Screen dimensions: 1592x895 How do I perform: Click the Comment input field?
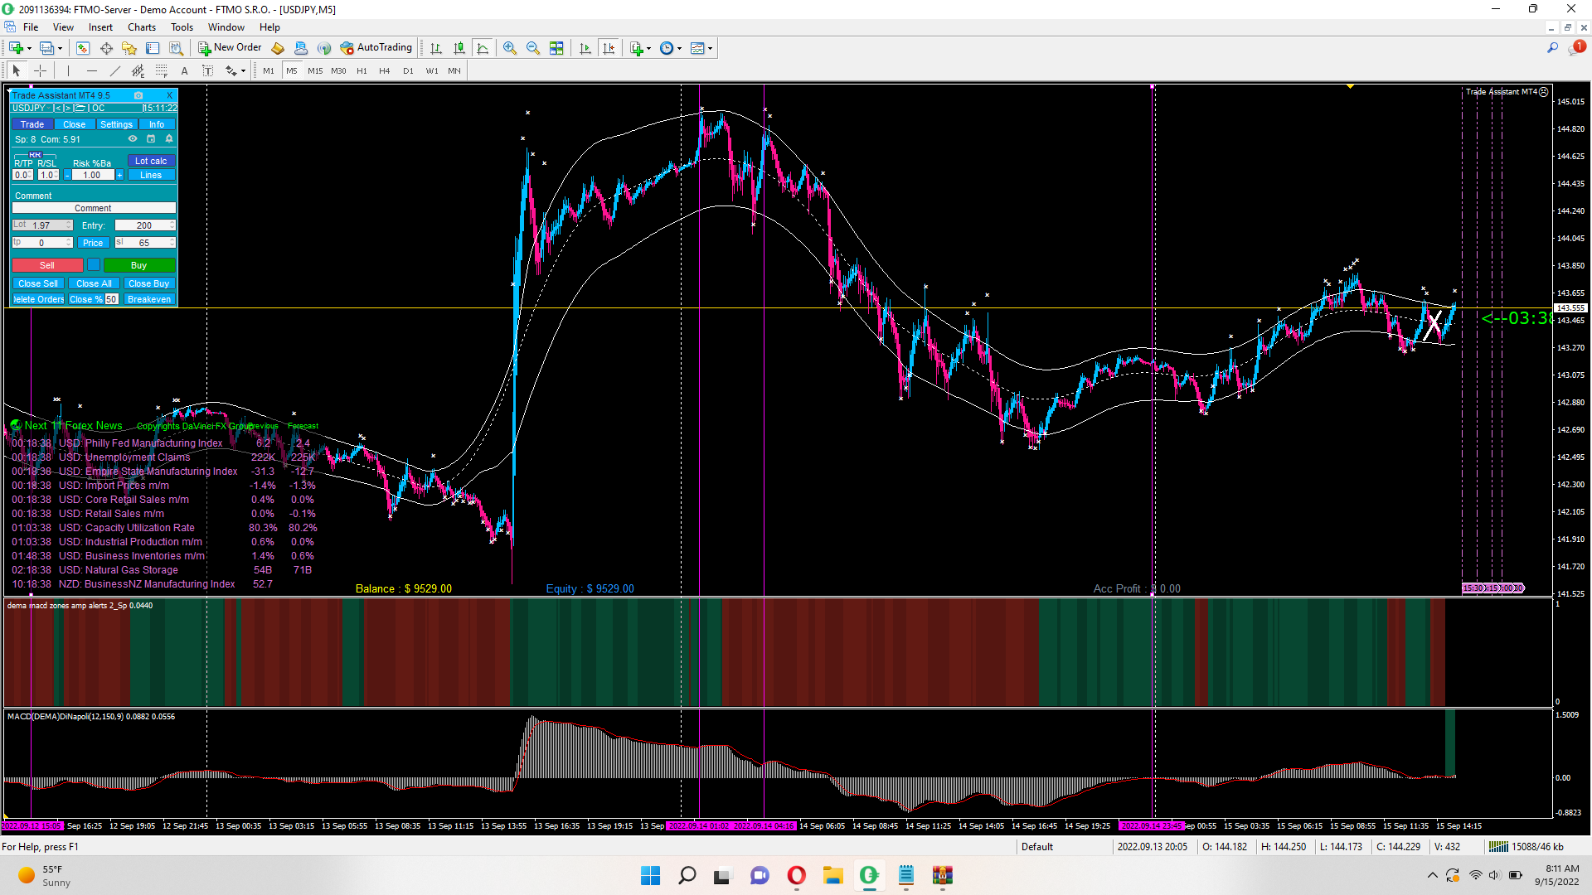93,208
